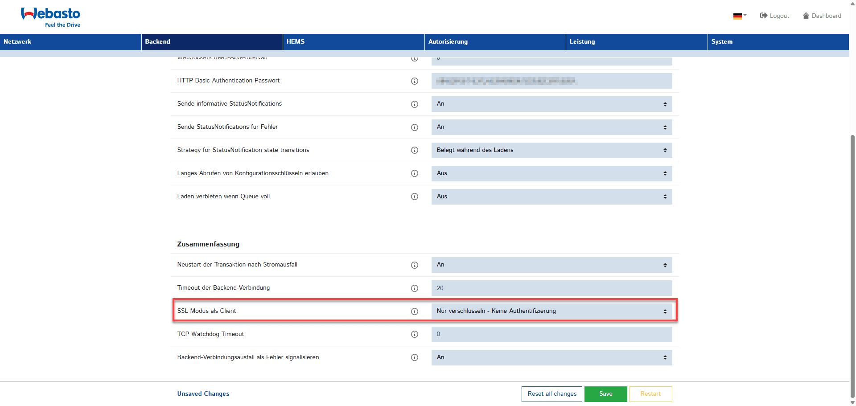This screenshot has width=856, height=406.
Task: Click the green Save button
Action: [606, 394]
